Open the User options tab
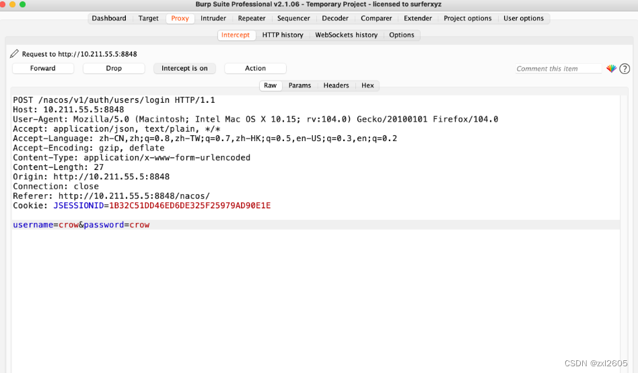This screenshot has height=373, width=638. point(524,18)
